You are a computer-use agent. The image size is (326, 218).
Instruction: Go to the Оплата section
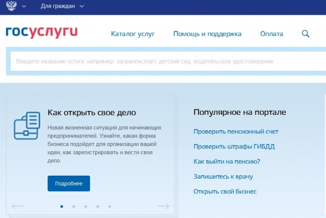[x=271, y=34]
